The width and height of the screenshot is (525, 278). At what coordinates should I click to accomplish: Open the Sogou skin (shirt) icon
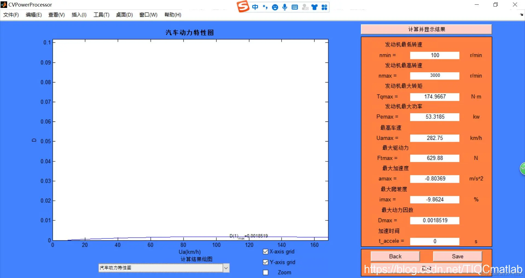coord(314,7)
